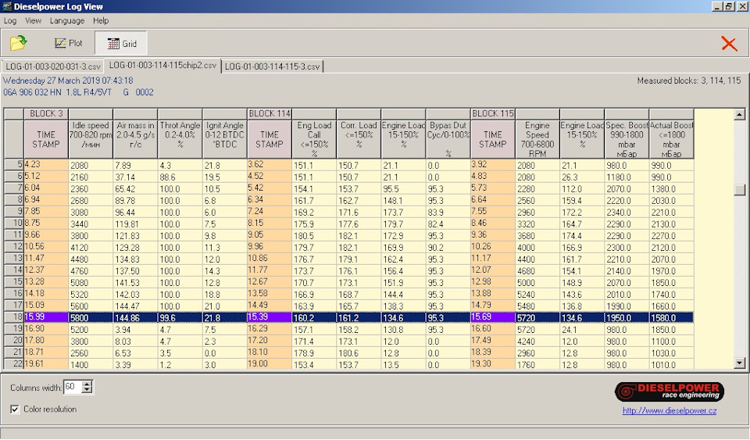Select LOG-01-003-114-115chip2.csv tab

[x=162, y=66]
